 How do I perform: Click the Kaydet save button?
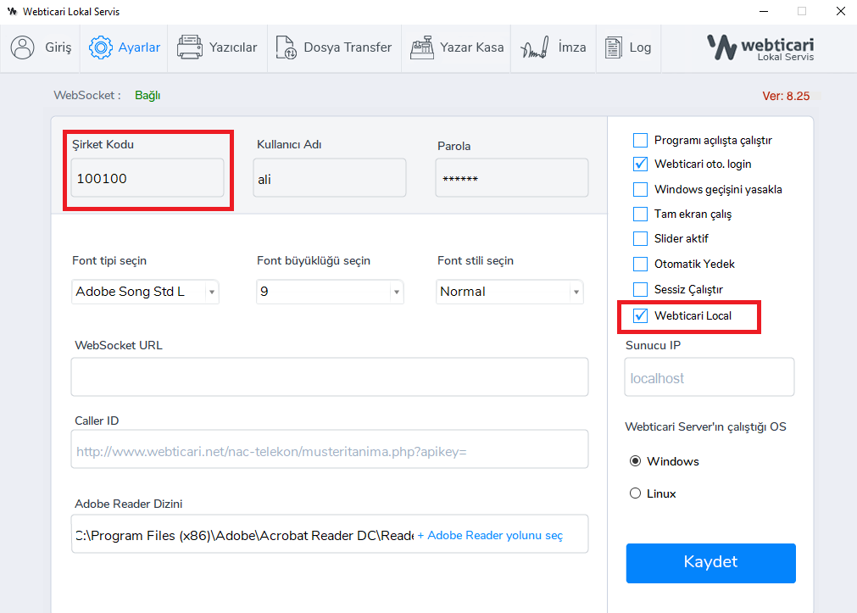[x=710, y=563]
